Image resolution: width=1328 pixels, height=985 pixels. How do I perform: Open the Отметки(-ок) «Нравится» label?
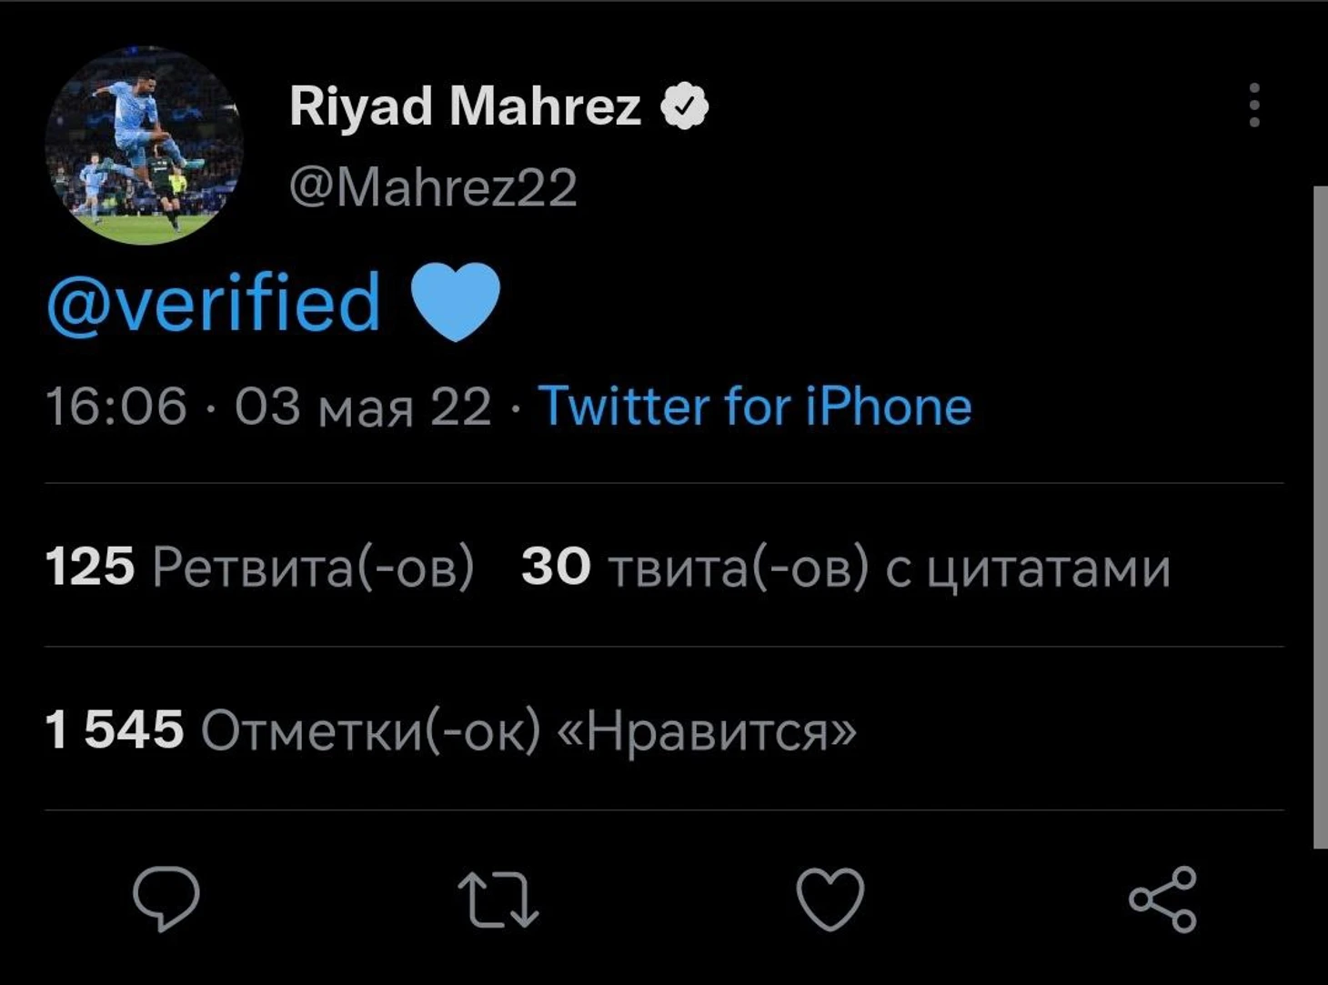528,729
